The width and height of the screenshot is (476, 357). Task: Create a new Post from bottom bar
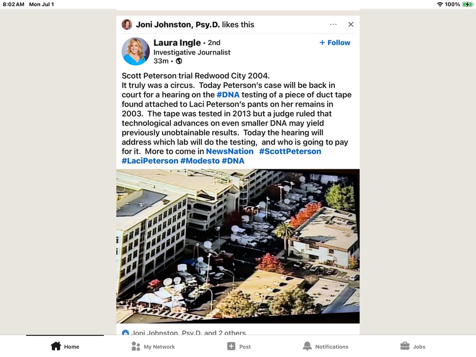tap(239, 346)
